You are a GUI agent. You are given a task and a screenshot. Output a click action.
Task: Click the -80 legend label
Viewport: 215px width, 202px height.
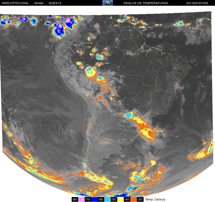(x=75, y=199)
